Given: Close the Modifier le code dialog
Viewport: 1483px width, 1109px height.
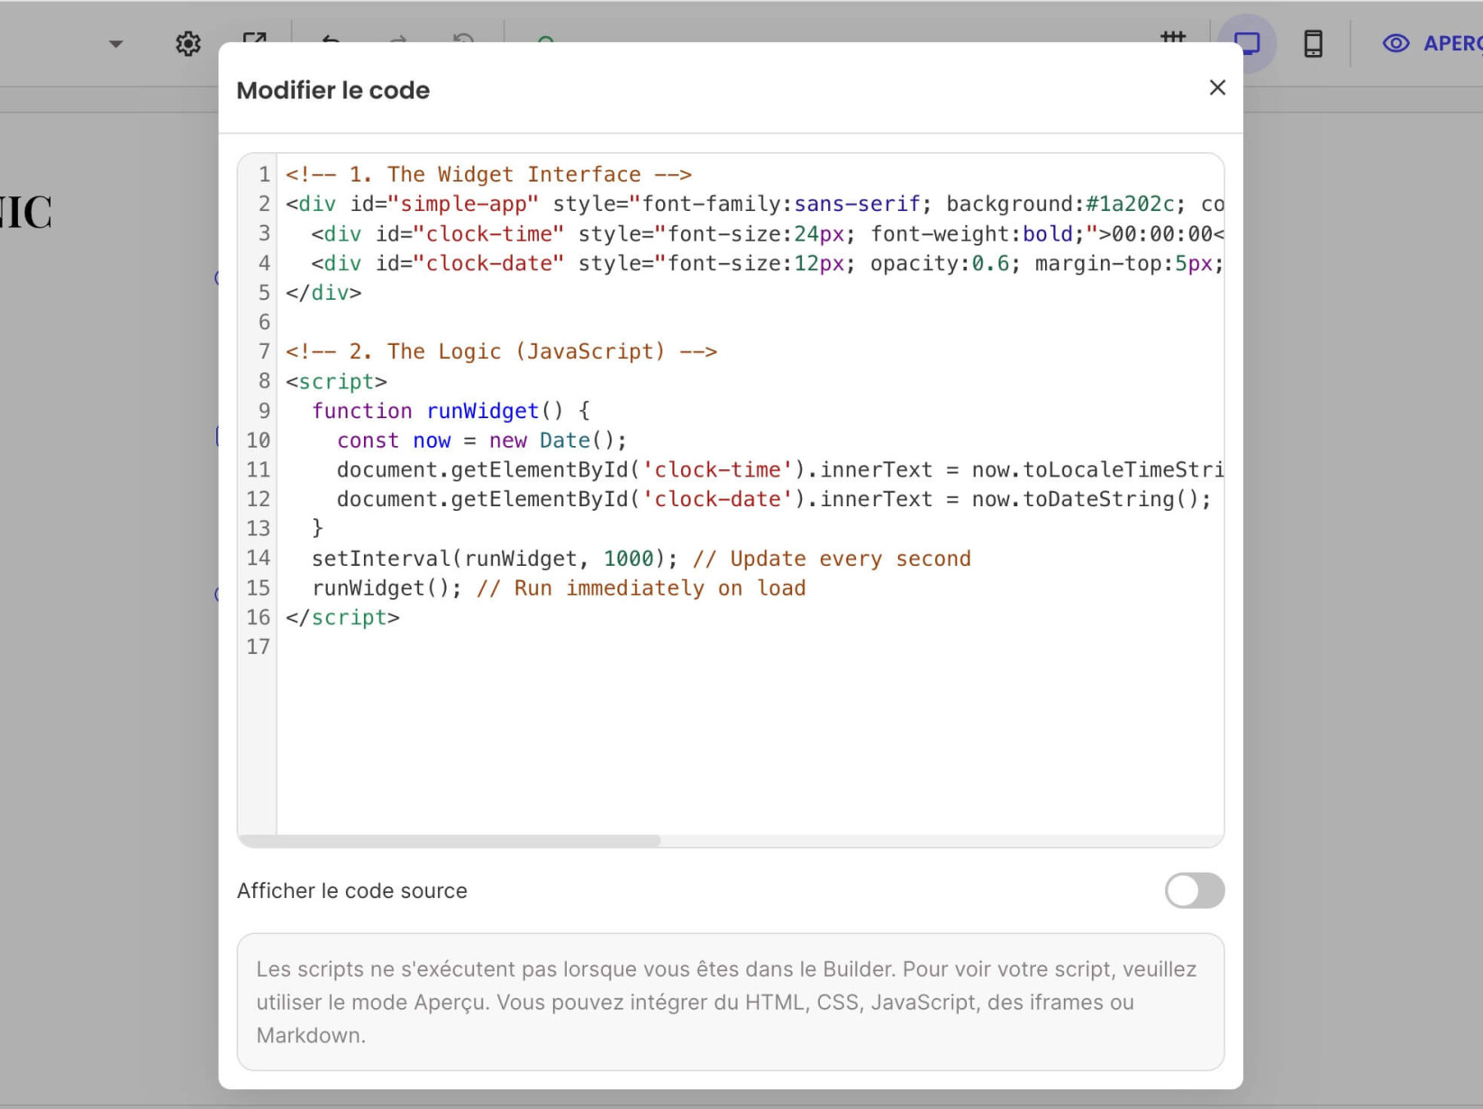Looking at the screenshot, I should pos(1217,87).
